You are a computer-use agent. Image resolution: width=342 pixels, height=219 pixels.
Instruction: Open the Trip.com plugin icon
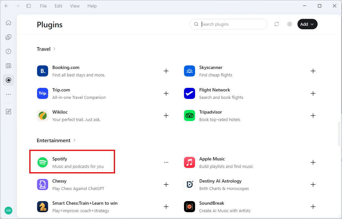pyautogui.click(x=43, y=93)
